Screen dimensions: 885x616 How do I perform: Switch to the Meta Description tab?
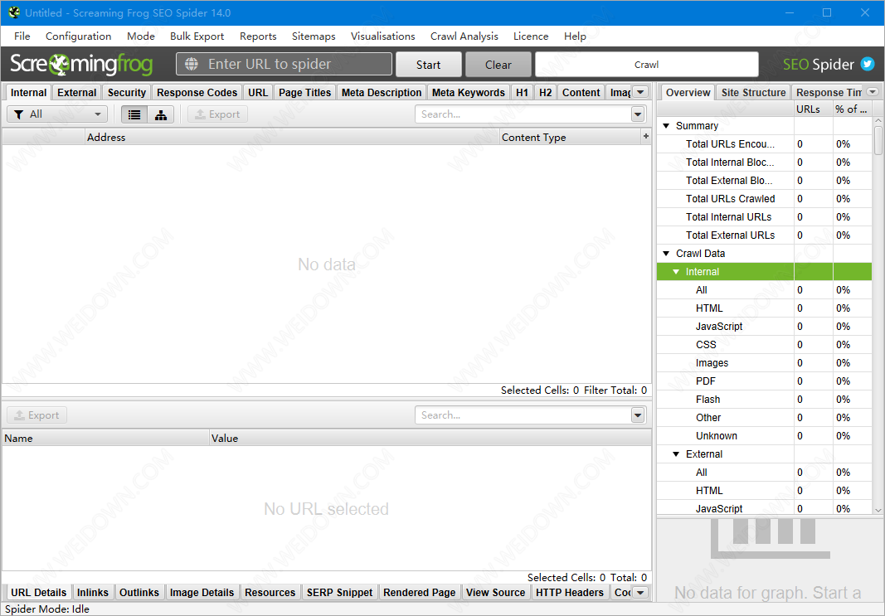pyautogui.click(x=382, y=93)
